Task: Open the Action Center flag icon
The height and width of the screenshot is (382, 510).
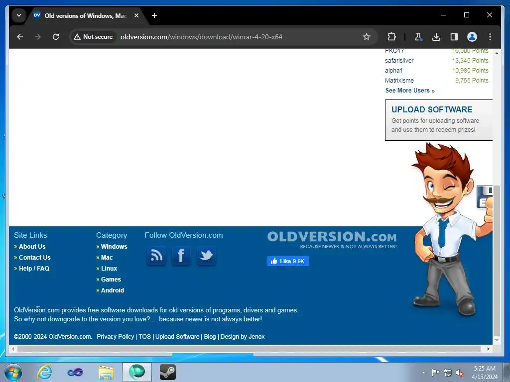Action: (435, 373)
